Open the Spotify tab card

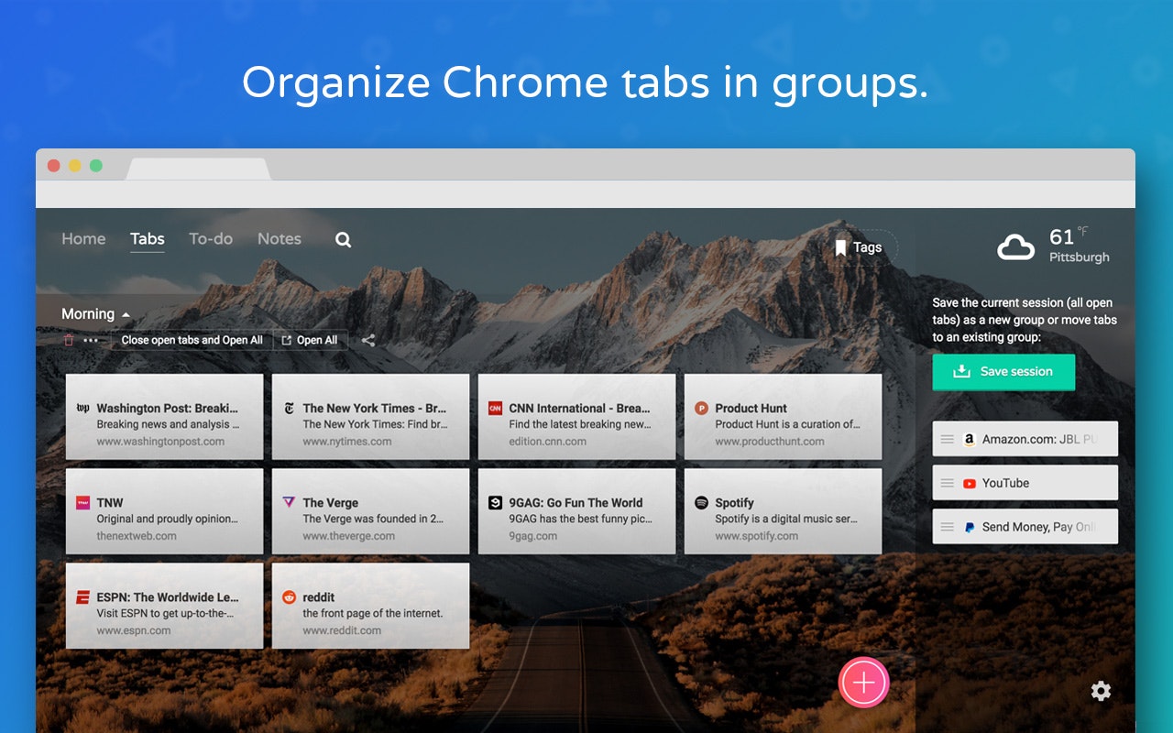(783, 511)
